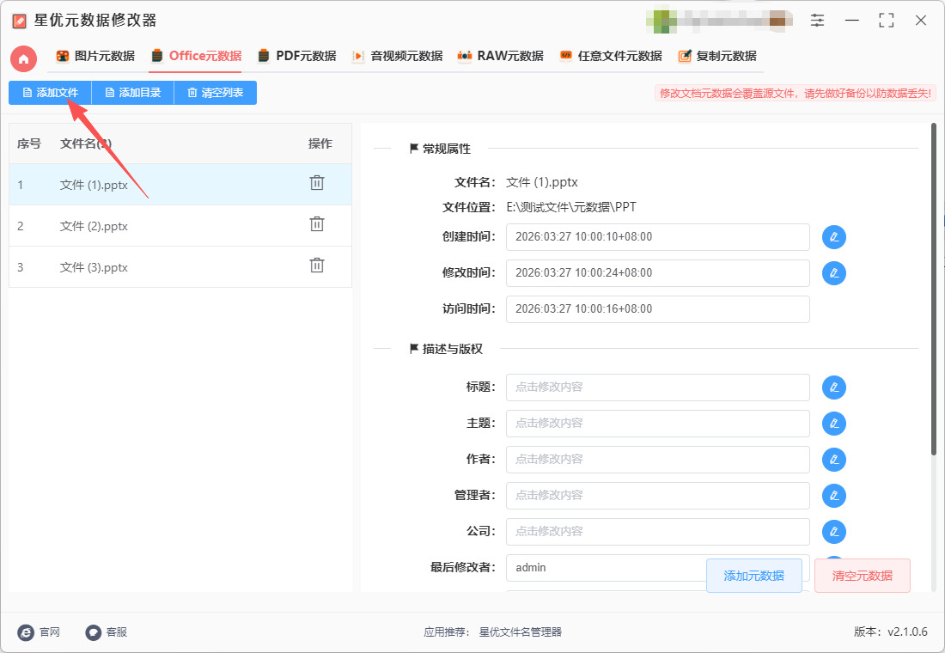This screenshot has width=945, height=653.
Task: Click the red home icon
Action: pos(23,58)
